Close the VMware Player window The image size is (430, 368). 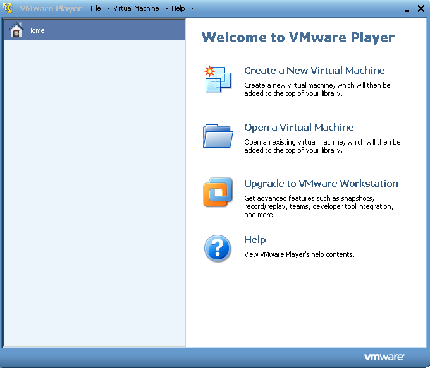pyautogui.click(x=421, y=9)
